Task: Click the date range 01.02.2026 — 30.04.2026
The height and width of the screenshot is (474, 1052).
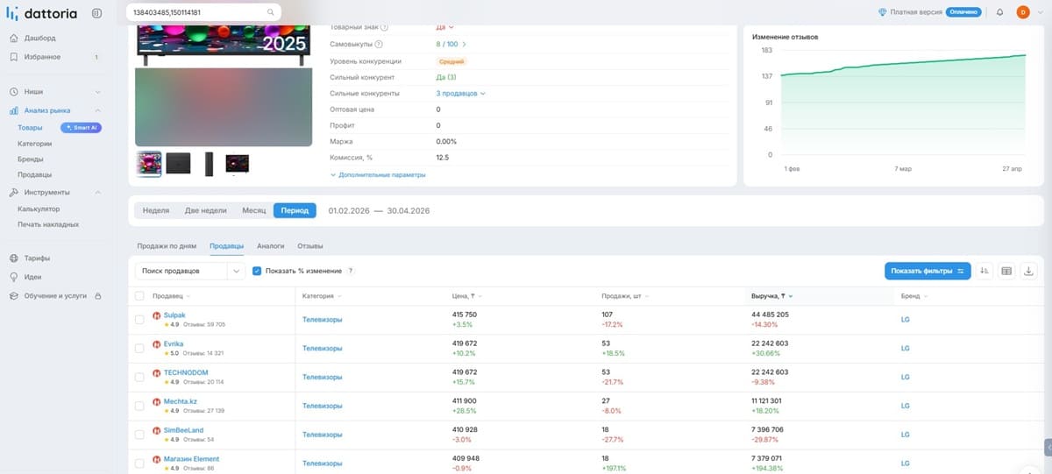Action: (x=379, y=210)
